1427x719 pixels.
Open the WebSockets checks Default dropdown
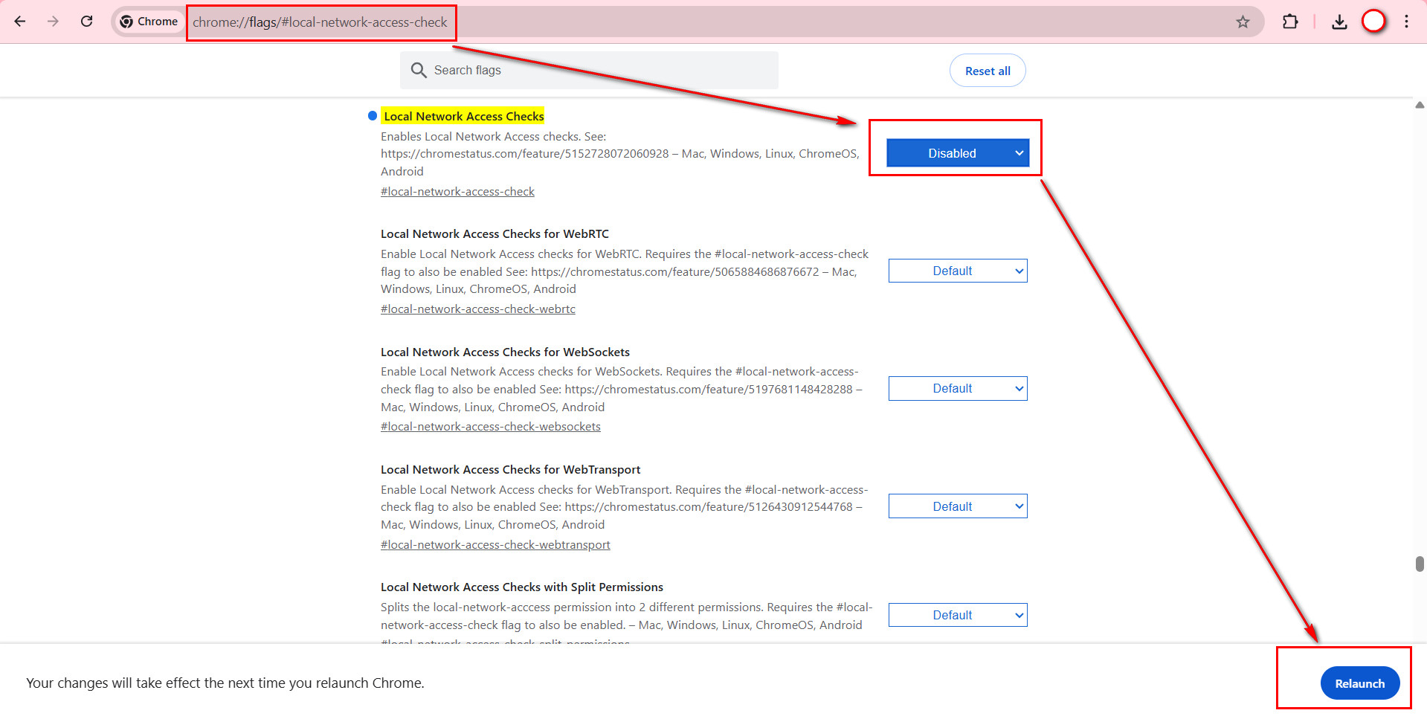958,388
